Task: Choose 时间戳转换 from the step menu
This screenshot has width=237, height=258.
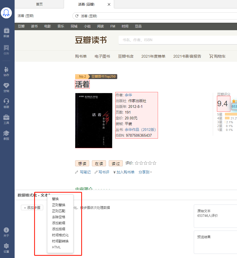Action: coord(60,241)
